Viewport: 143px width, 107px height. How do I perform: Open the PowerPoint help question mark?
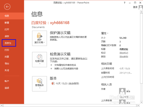[x=125, y=3]
